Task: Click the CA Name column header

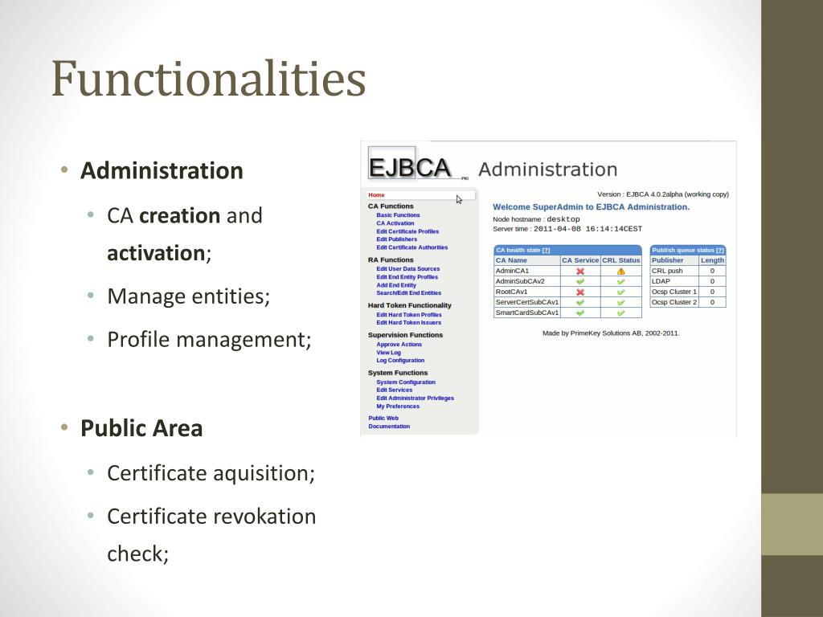Action: (x=527, y=260)
